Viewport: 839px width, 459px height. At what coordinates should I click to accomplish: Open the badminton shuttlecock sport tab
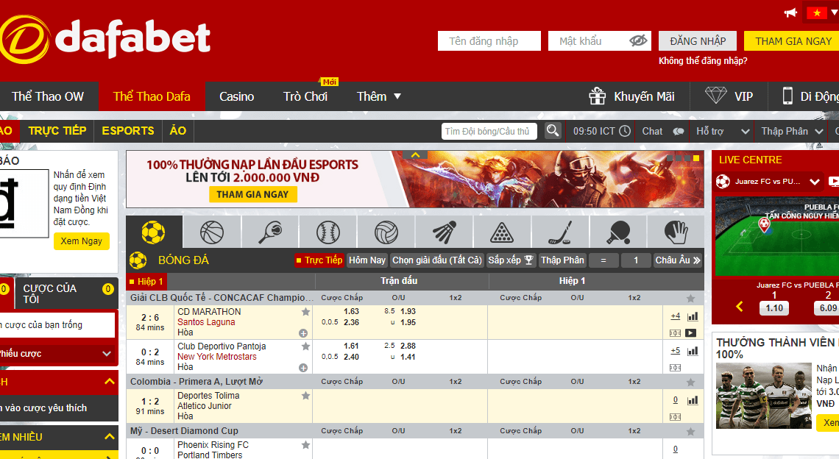coord(444,232)
